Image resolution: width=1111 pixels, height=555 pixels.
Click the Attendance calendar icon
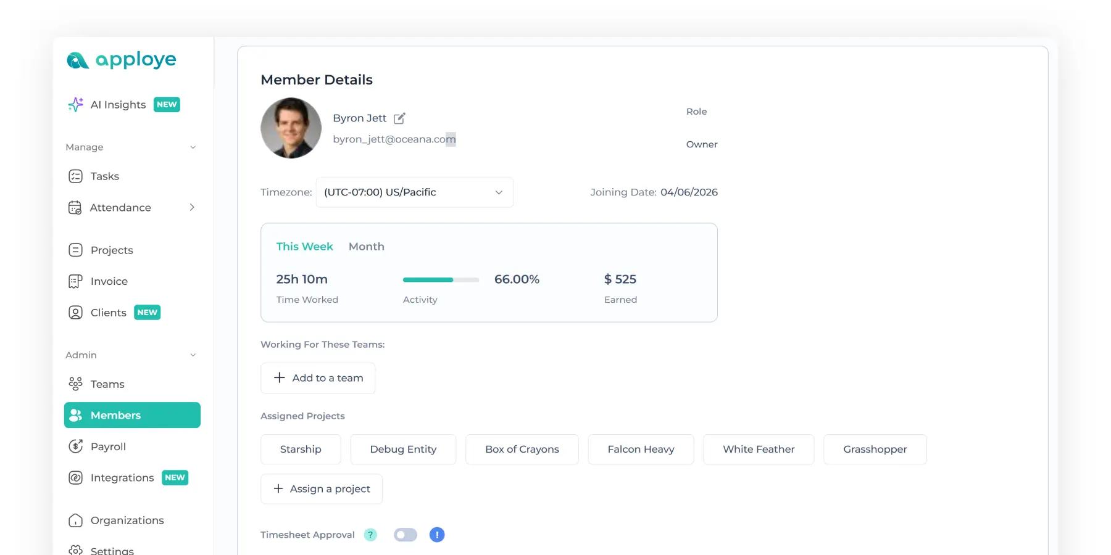[x=75, y=207]
